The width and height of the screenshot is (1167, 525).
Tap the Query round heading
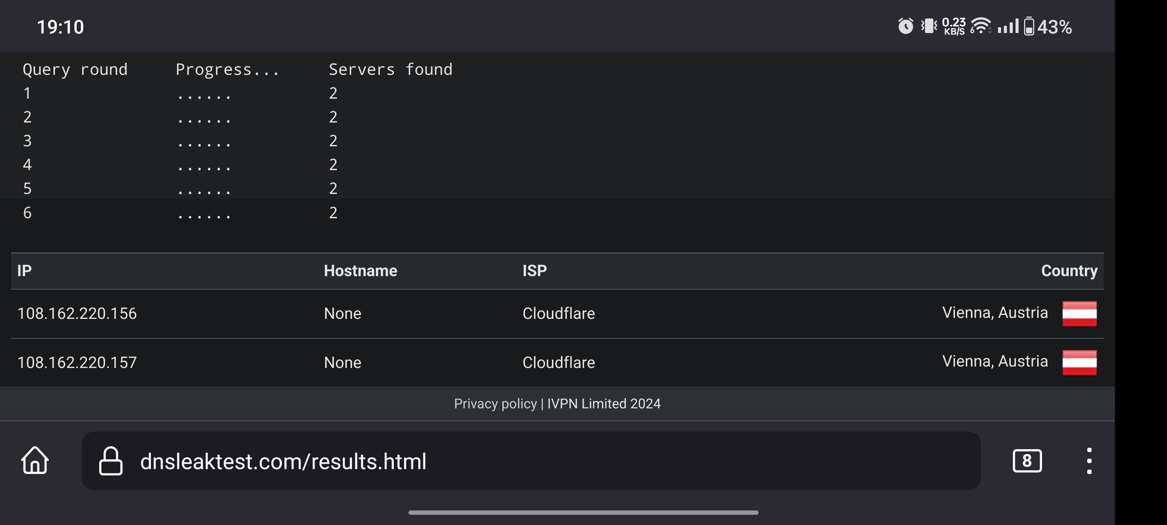[75, 70]
